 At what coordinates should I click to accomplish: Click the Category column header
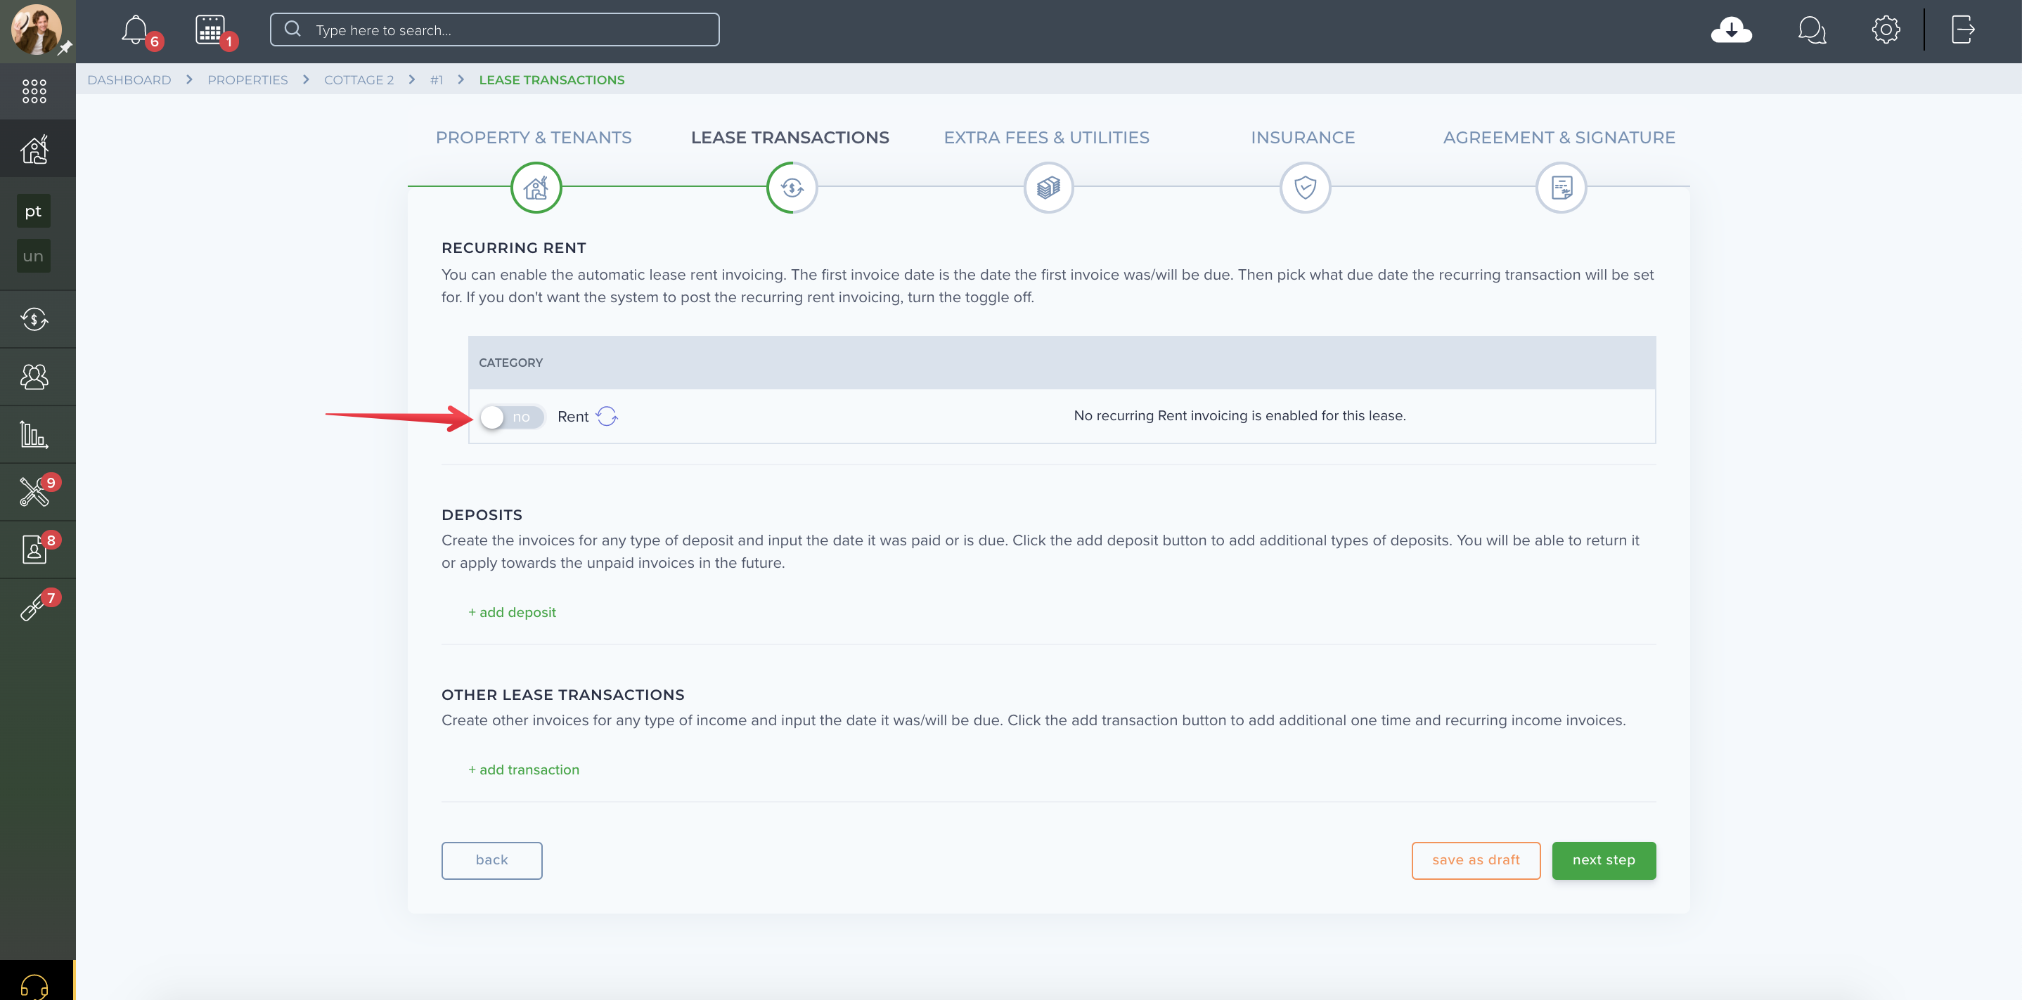coord(511,363)
